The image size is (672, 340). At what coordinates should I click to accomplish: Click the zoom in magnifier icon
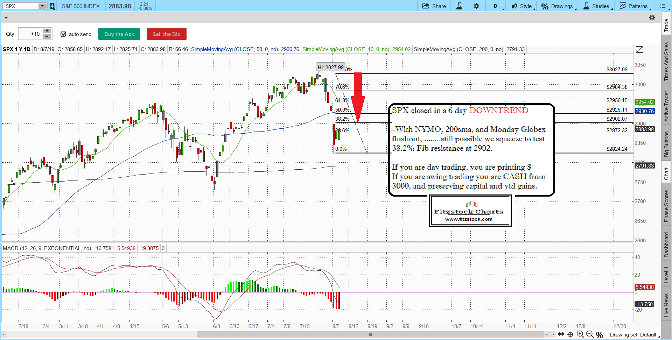(580, 334)
